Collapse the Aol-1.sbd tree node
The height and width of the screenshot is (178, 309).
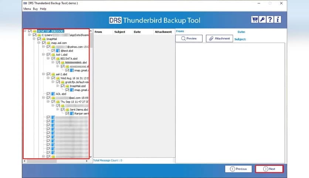point(43,54)
